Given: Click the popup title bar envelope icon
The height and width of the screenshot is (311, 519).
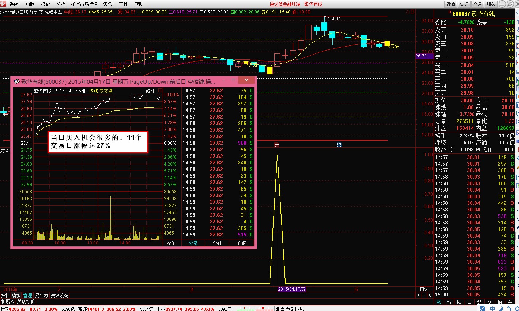Looking at the screenshot, I should click(x=17, y=81).
